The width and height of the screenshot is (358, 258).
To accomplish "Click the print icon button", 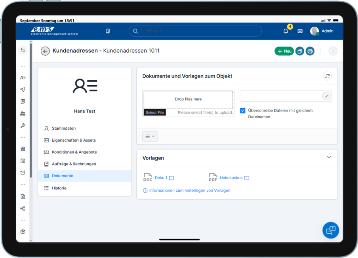I will pos(310,51).
